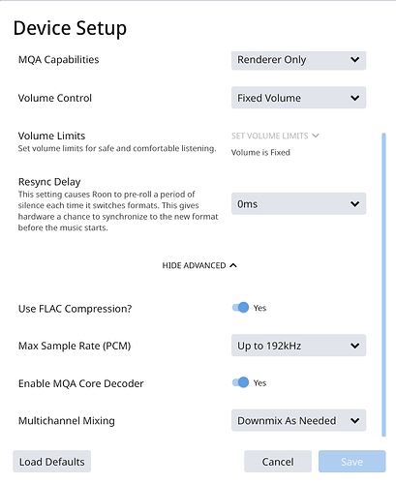Viewport: 396px width, 484px height.
Task: Click the Cancel button
Action: 278,462
